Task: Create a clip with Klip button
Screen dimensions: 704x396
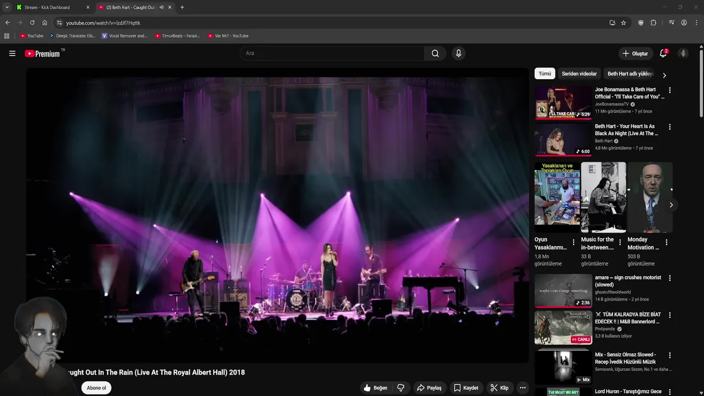Action: click(499, 388)
